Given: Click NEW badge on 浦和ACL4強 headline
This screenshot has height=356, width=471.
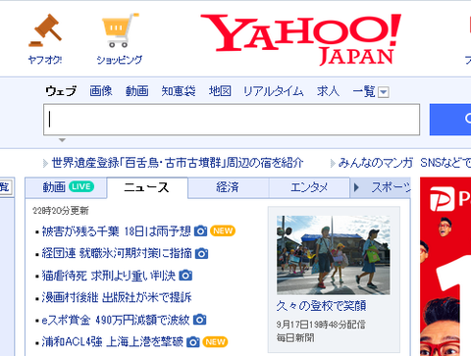Looking at the screenshot, I should (215, 342).
